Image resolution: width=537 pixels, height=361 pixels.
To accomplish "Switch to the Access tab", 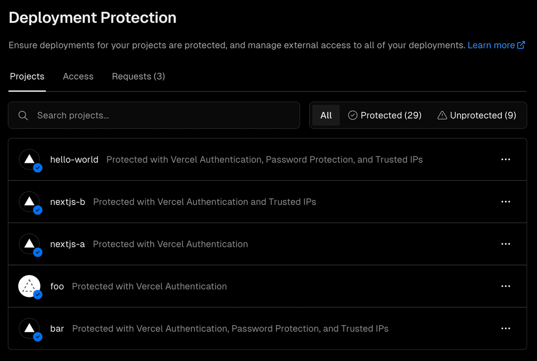I will [x=78, y=76].
